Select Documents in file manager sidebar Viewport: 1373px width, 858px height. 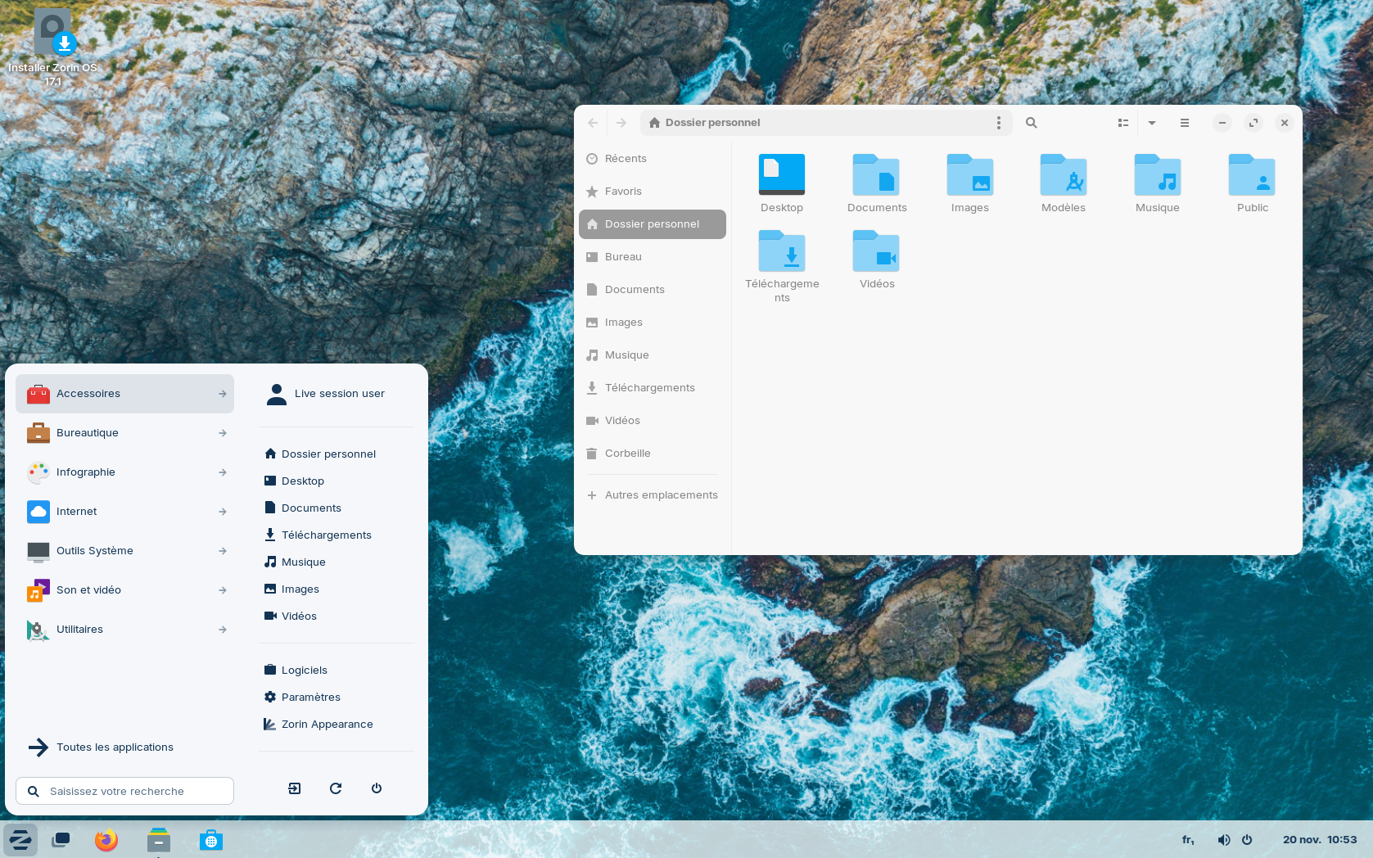[653, 290]
